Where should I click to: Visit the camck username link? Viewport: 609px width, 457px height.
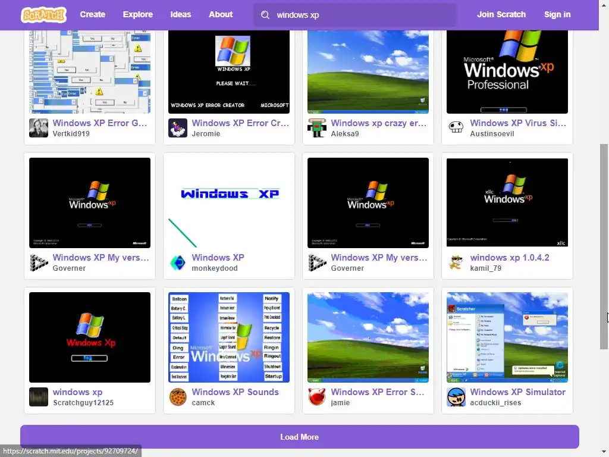pyautogui.click(x=203, y=403)
